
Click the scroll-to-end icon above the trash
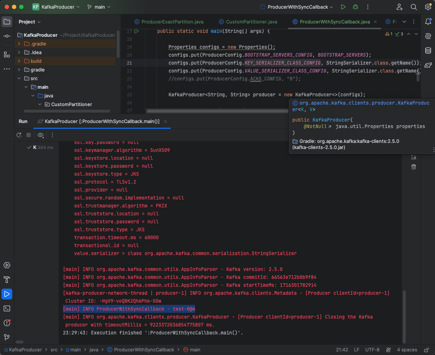pos(414,157)
